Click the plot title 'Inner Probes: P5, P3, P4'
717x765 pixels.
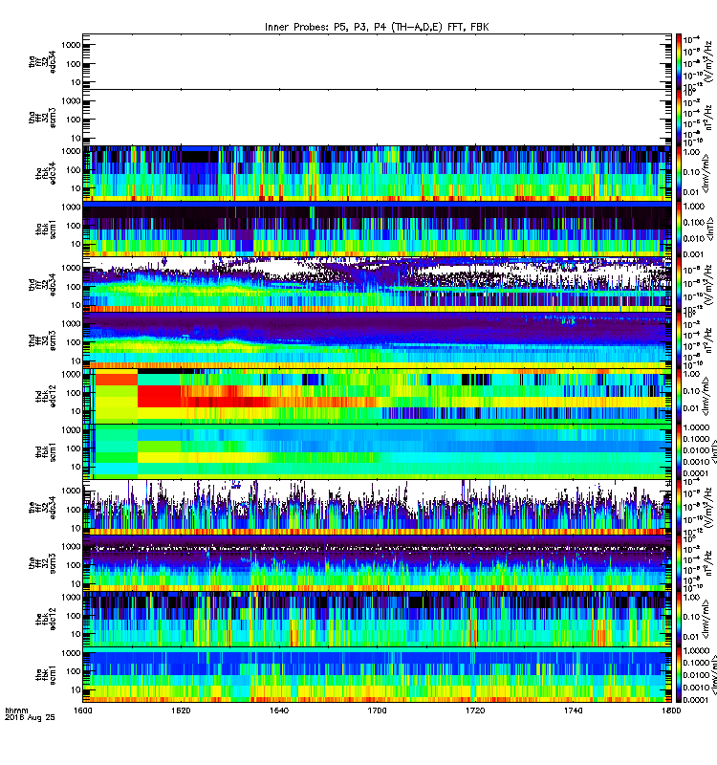(377, 27)
